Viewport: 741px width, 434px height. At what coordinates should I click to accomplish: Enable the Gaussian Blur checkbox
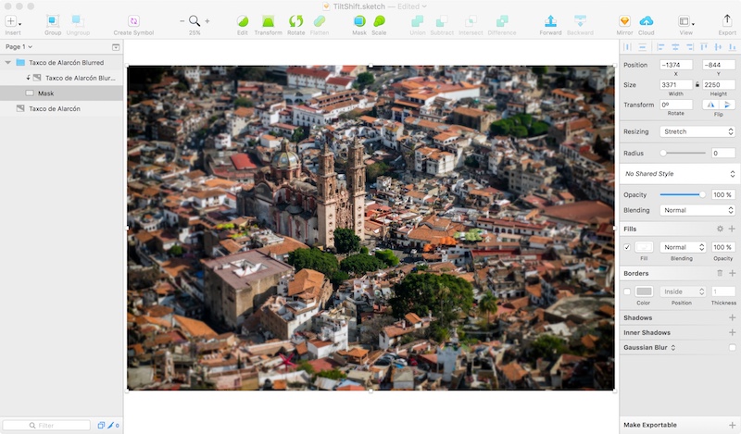point(731,347)
